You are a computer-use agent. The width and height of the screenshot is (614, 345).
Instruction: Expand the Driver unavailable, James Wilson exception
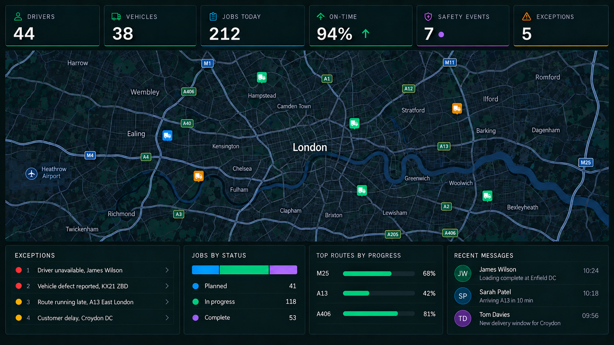(x=92, y=270)
